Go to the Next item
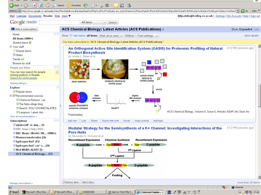 tap(88, 182)
